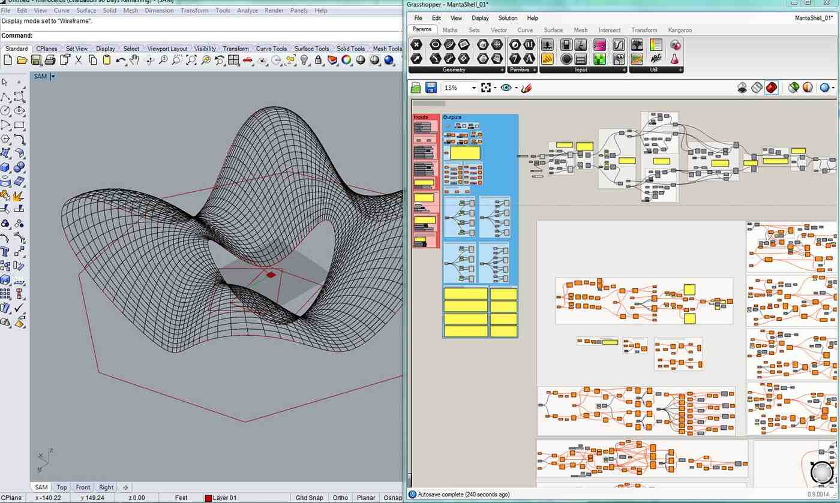Click the Undo arrow icon
Screen dimensions: 840x503
click(121, 60)
